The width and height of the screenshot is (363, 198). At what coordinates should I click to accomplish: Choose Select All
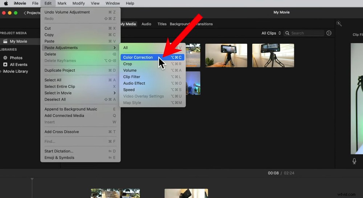(80, 80)
